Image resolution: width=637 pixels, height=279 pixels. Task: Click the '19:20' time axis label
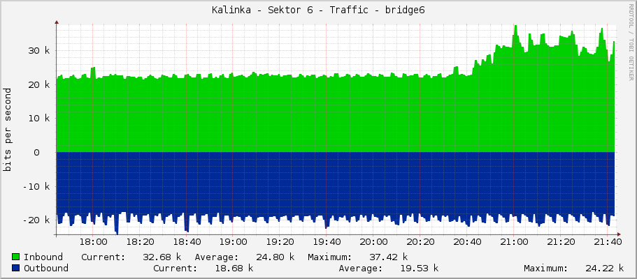(x=280, y=242)
